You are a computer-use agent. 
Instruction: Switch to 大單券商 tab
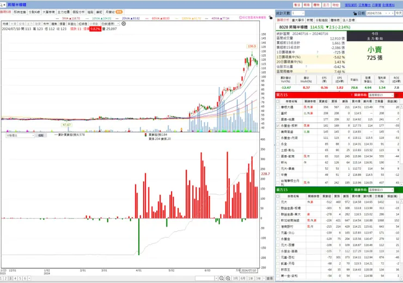(48, 12)
